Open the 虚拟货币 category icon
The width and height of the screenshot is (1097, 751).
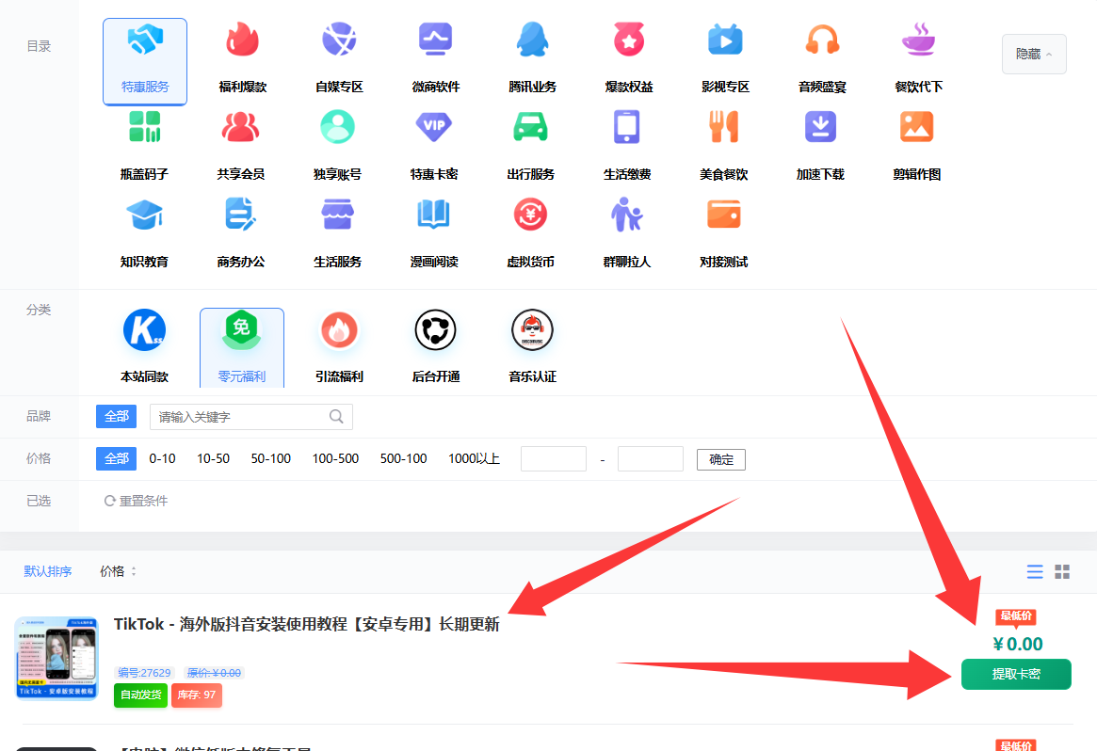[530, 216]
